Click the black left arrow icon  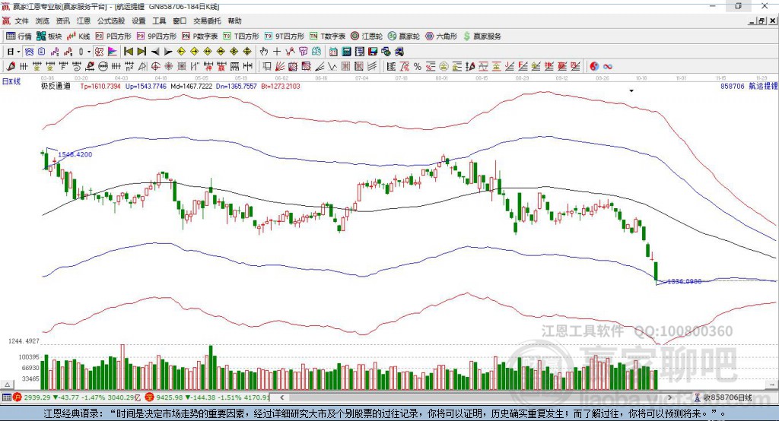[155, 52]
